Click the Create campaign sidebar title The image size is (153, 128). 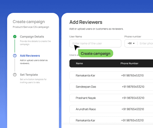tap(29, 22)
